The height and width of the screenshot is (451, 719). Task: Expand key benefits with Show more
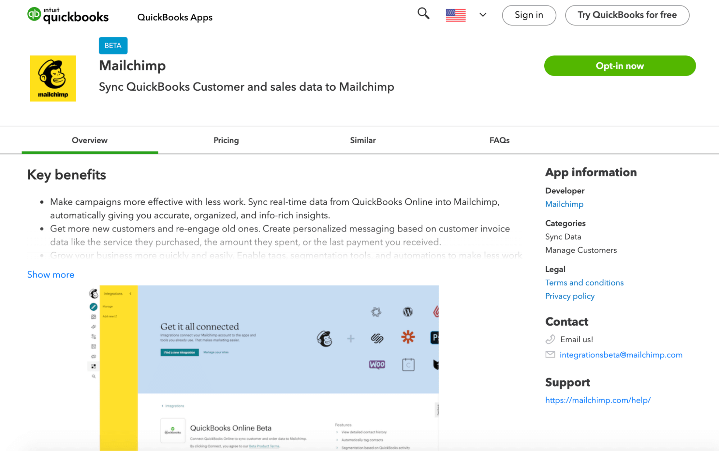(x=51, y=275)
